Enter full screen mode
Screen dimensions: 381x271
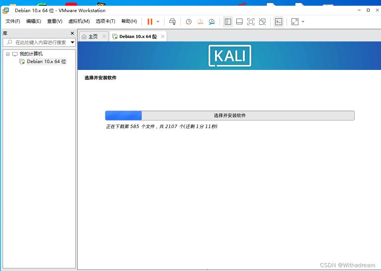(x=251, y=22)
